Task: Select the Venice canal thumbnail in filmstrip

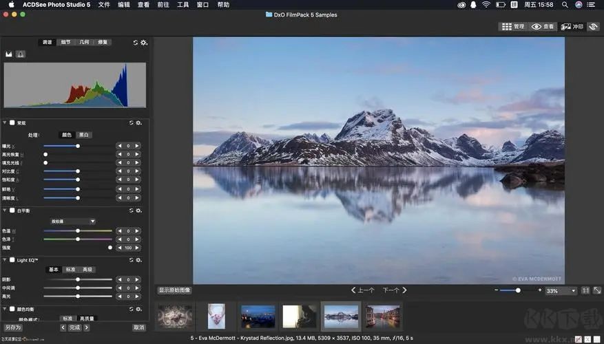Action: tap(383, 316)
